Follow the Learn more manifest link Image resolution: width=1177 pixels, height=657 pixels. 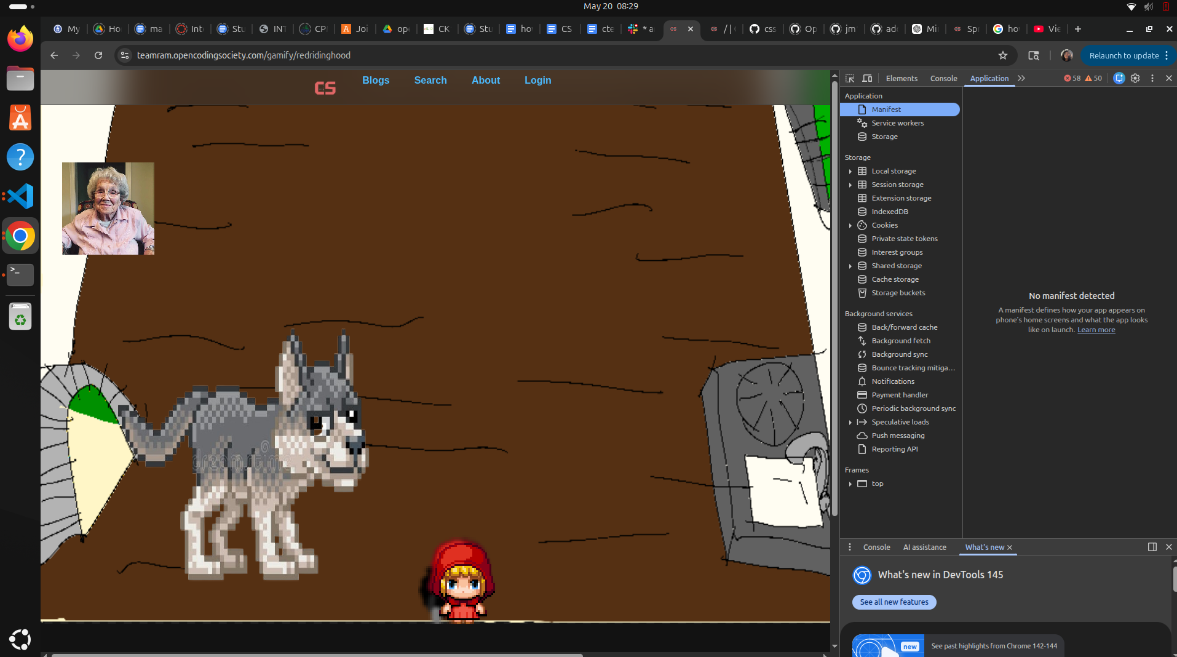pos(1096,330)
